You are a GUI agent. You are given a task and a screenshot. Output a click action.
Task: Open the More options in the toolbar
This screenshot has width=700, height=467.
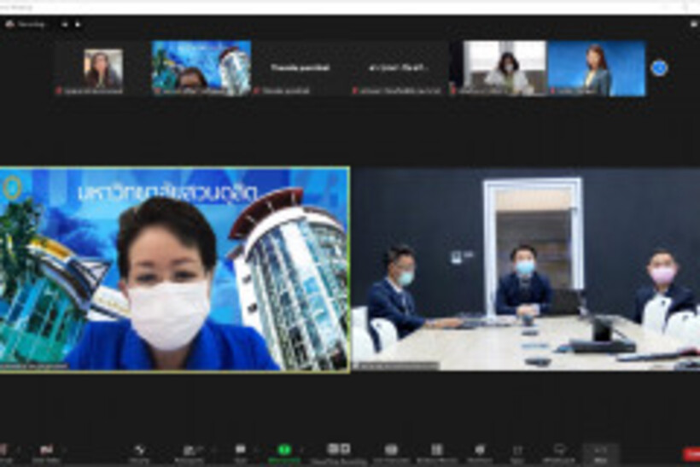(600, 451)
